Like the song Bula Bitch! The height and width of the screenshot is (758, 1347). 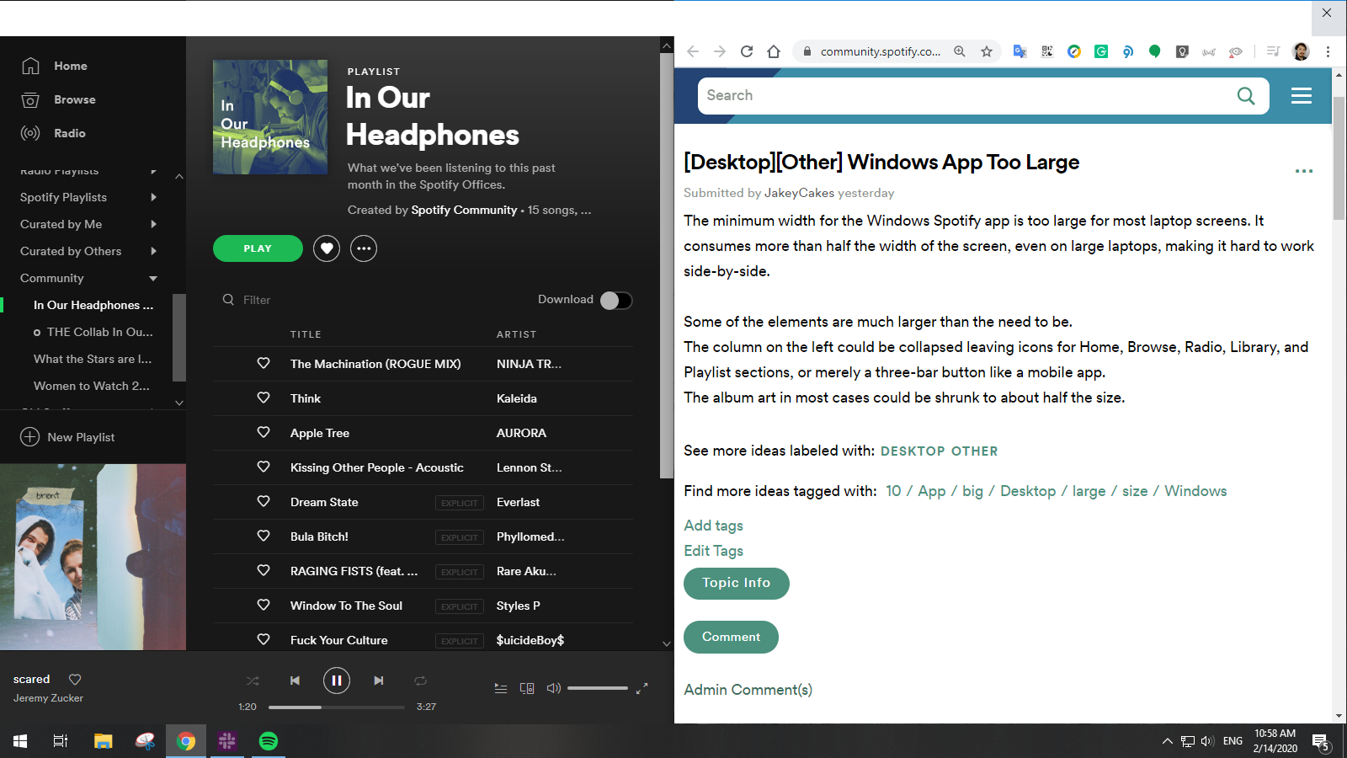[264, 536]
